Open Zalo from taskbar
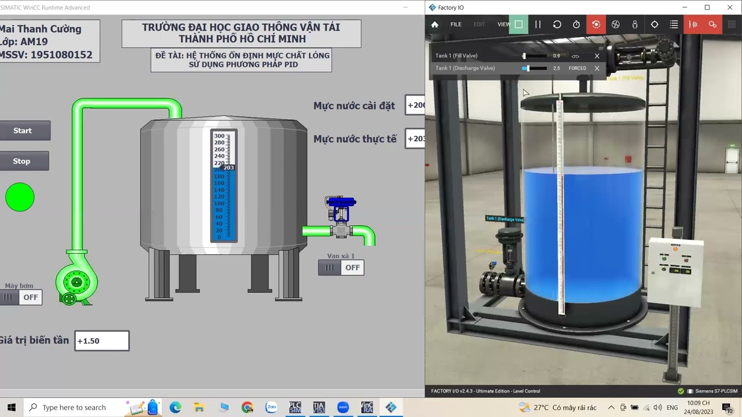The width and height of the screenshot is (742, 417). tap(271, 407)
